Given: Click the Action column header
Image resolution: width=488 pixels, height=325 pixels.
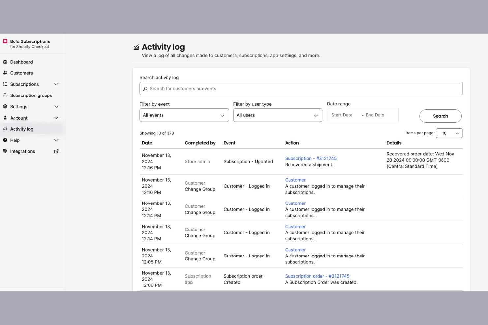Looking at the screenshot, I should click(292, 143).
